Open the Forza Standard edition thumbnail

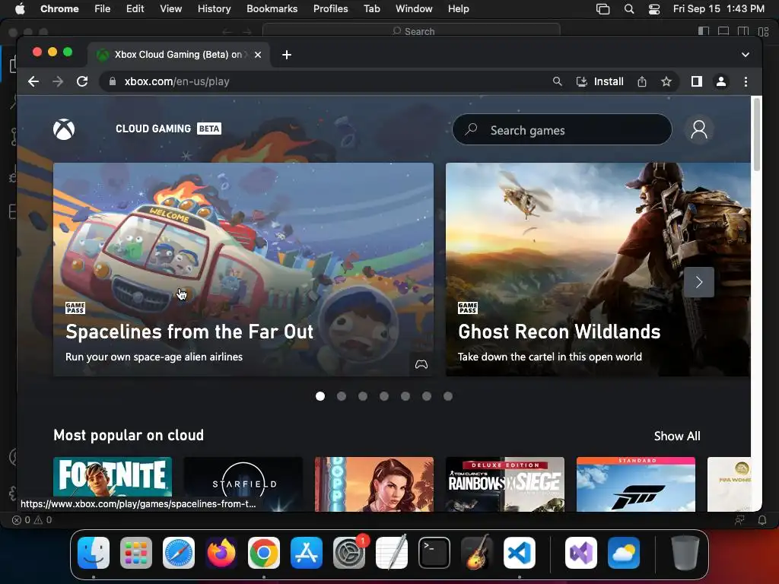click(635, 484)
